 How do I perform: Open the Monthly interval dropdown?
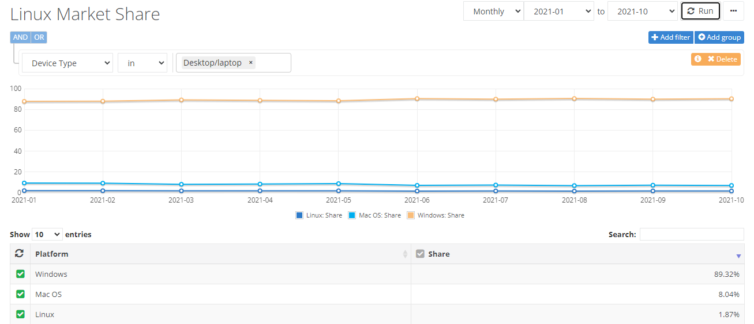tap(493, 11)
